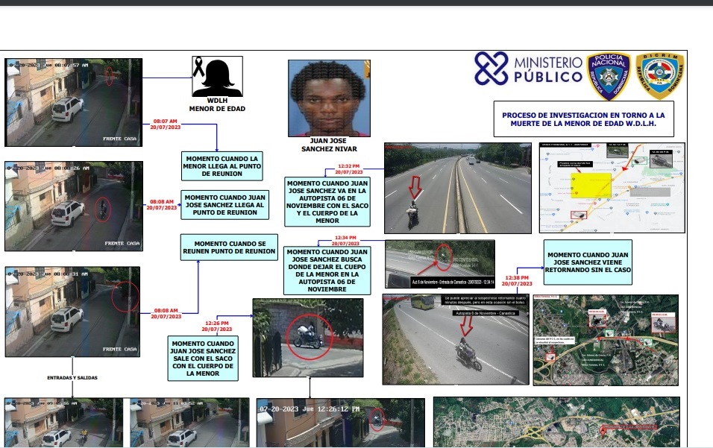Click the Policía Nacional badge emblem

609,76
